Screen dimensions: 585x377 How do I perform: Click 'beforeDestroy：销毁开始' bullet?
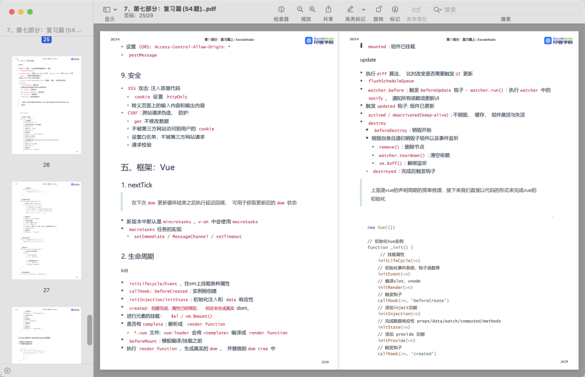click(402, 130)
